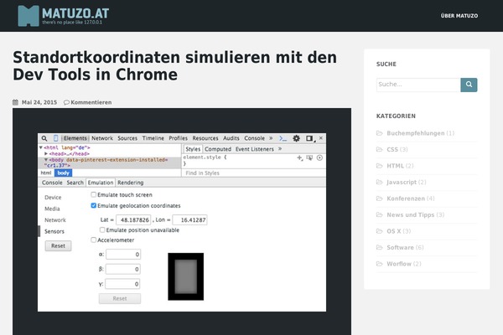This screenshot has height=335, width=503.
Task: Click the alpha rotation input field
Action: pos(123,255)
